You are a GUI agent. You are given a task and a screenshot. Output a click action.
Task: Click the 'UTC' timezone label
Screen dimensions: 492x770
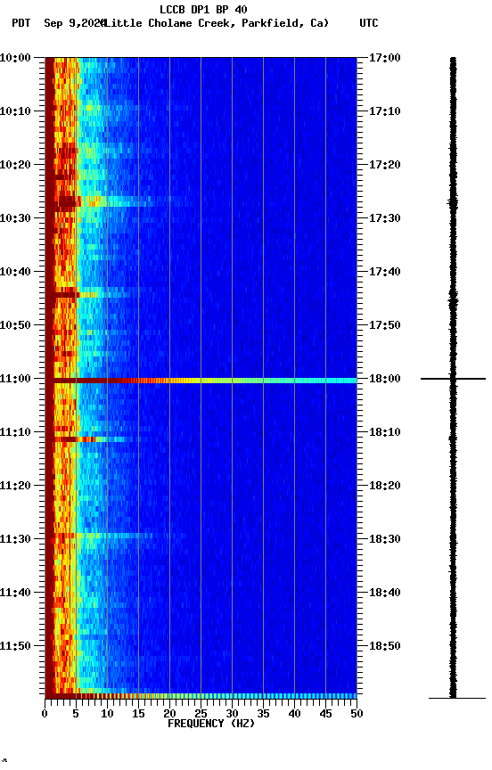(x=369, y=23)
